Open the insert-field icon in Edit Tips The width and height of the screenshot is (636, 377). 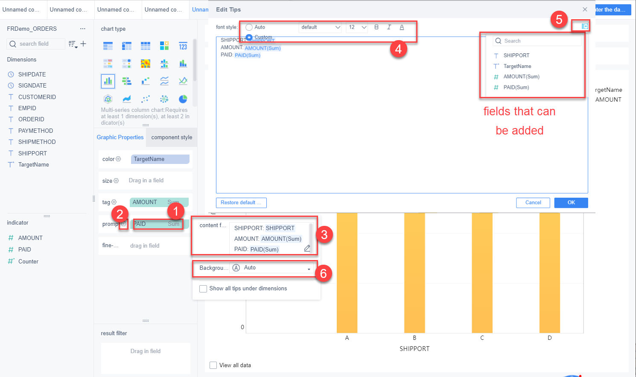click(x=585, y=26)
